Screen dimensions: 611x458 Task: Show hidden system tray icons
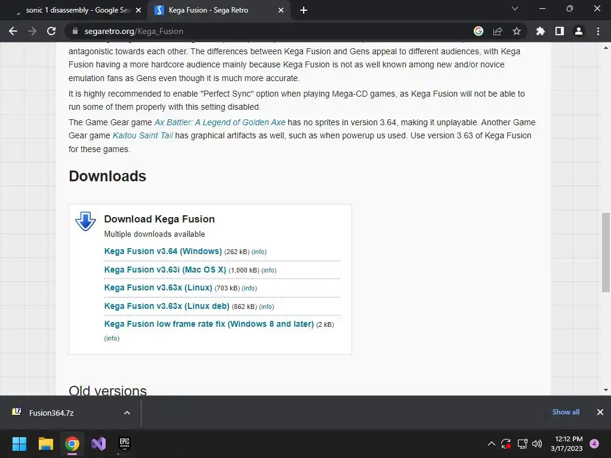tap(492, 444)
